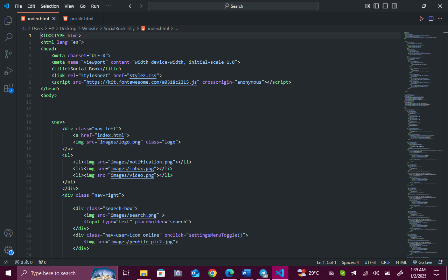Click the Windows taskbar search box
Screen dimensions: 448x280
click(x=67, y=273)
